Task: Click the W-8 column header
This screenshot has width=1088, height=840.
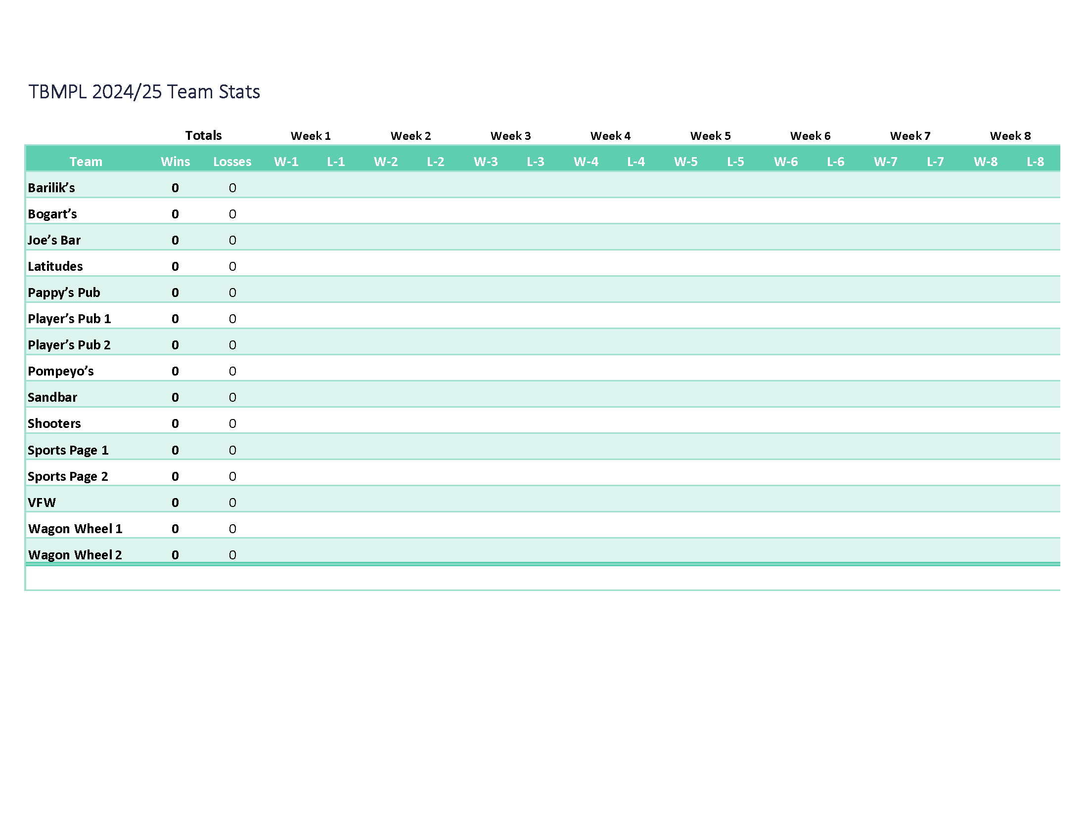Action: [x=985, y=162]
